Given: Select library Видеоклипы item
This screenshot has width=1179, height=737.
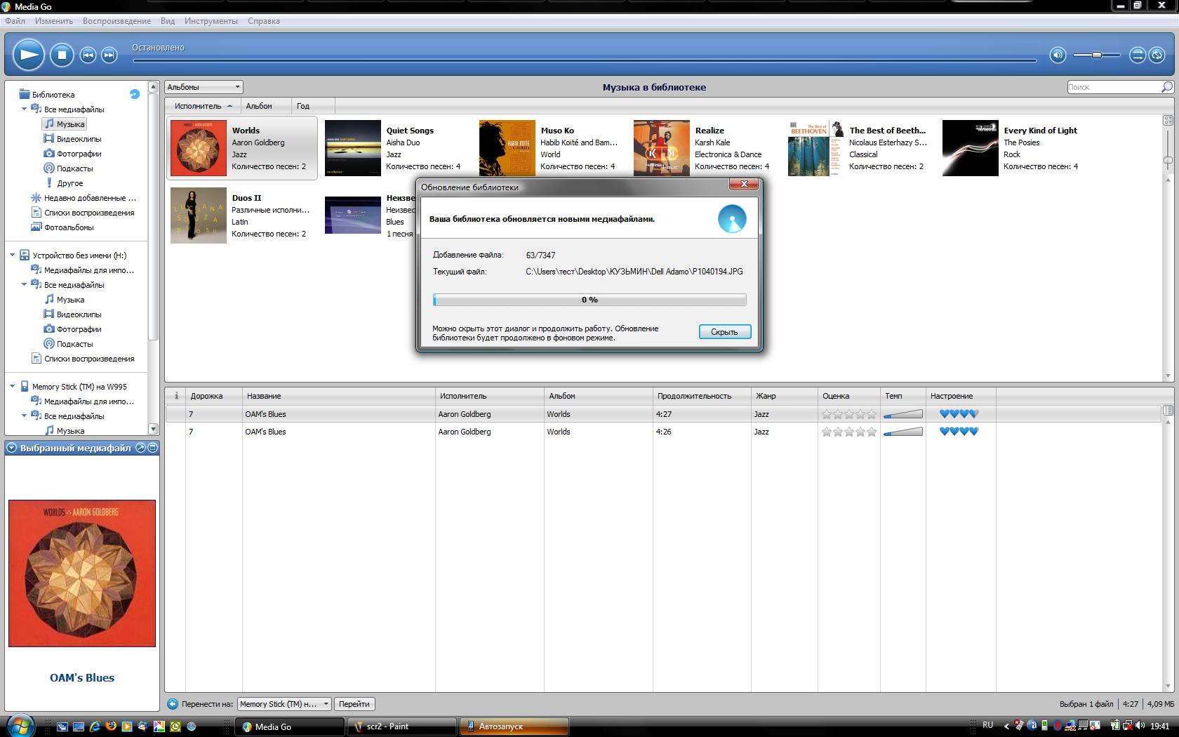Looking at the screenshot, I should pyautogui.click(x=79, y=139).
